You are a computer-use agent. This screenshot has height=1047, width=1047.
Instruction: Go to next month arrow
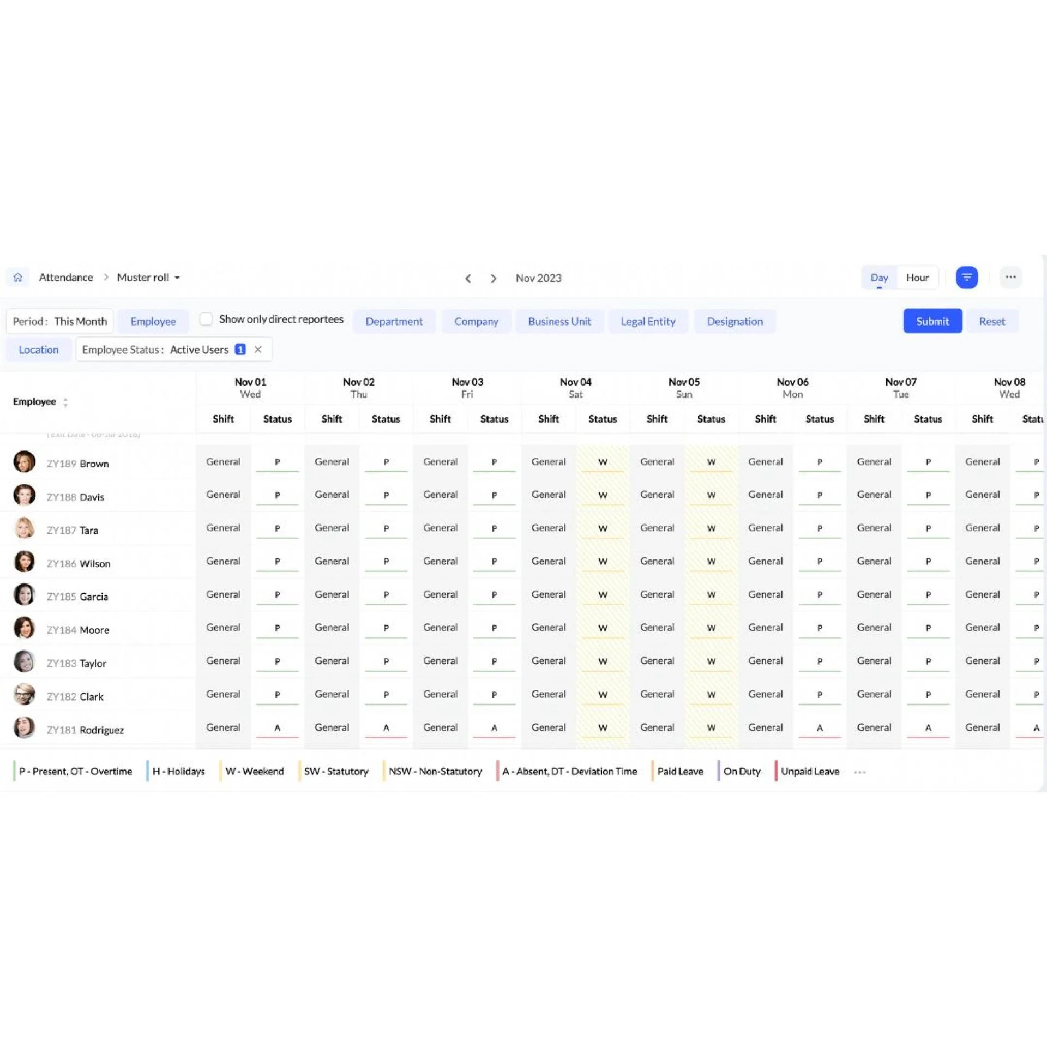[x=494, y=279]
